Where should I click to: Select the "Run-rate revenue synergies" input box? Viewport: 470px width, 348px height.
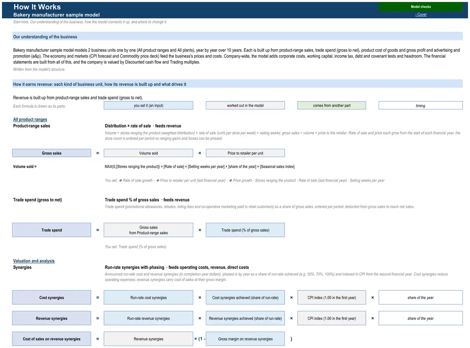(x=148, y=318)
